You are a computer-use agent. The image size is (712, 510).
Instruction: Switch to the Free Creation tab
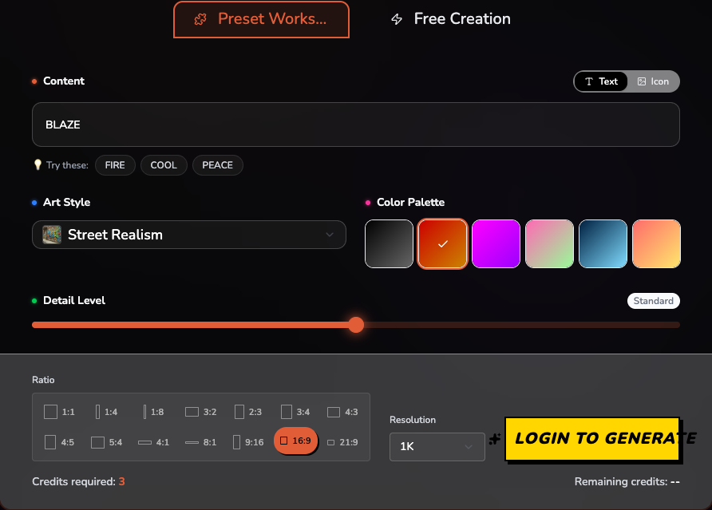point(450,19)
